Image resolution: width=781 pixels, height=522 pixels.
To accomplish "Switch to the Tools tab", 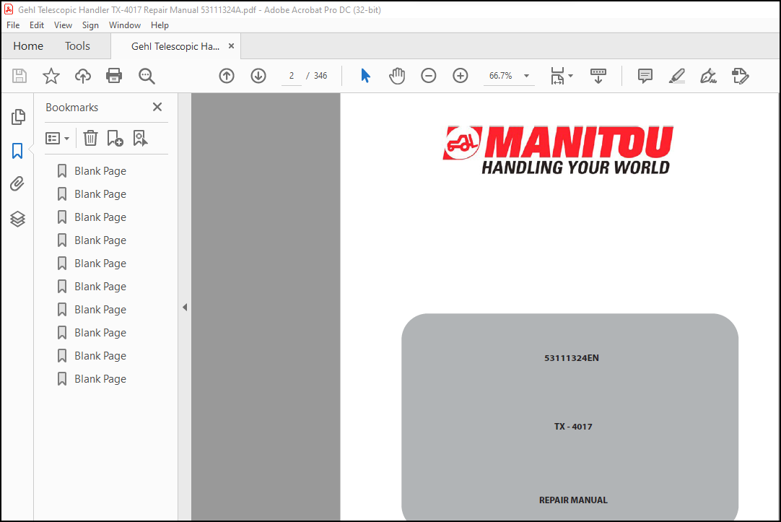I will point(77,45).
